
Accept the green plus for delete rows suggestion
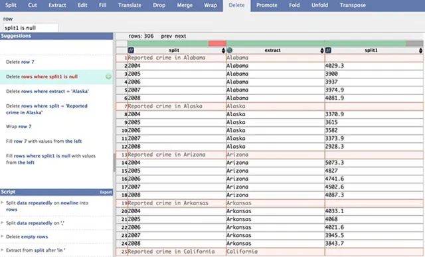click(x=108, y=77)
